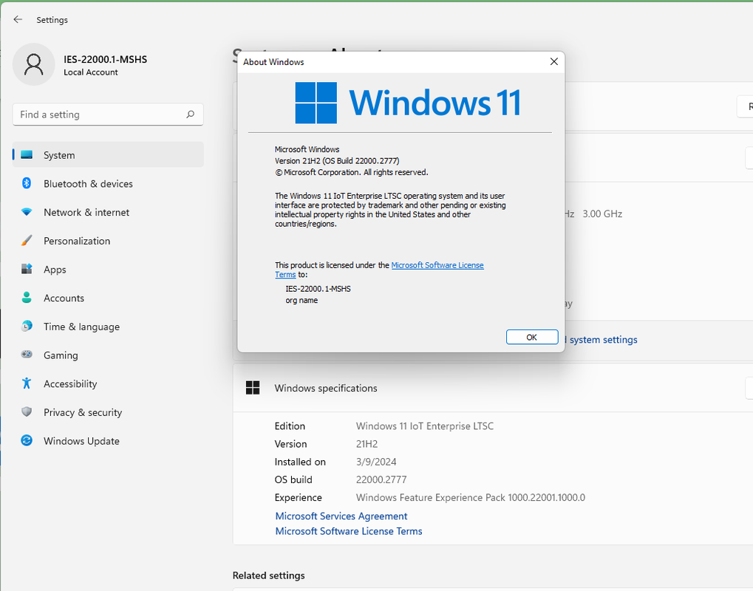Image resolution: width=753 pixels, height=591 pixels.
Task: Click the Windows Update sync icon
Action: 27,440
